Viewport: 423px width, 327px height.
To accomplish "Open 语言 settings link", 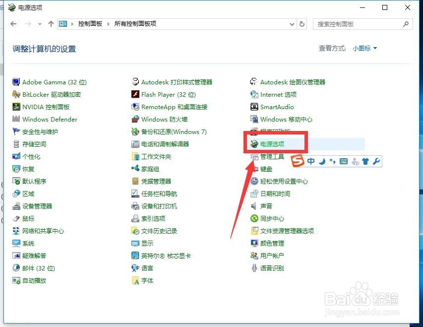I will 147,268.
